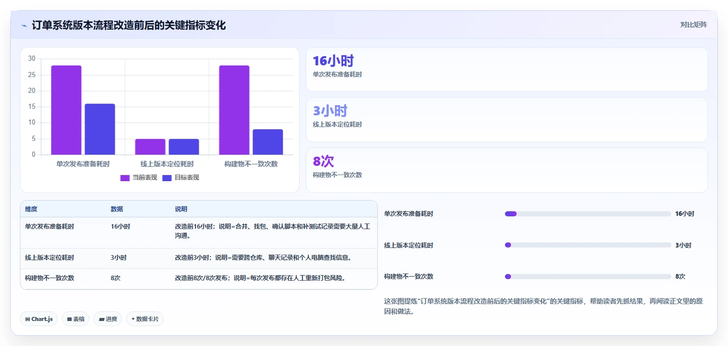Screen dimensions: 728x346
Task: Click the 构建物不一致次数 label under the chart
Action: point(251,164)
